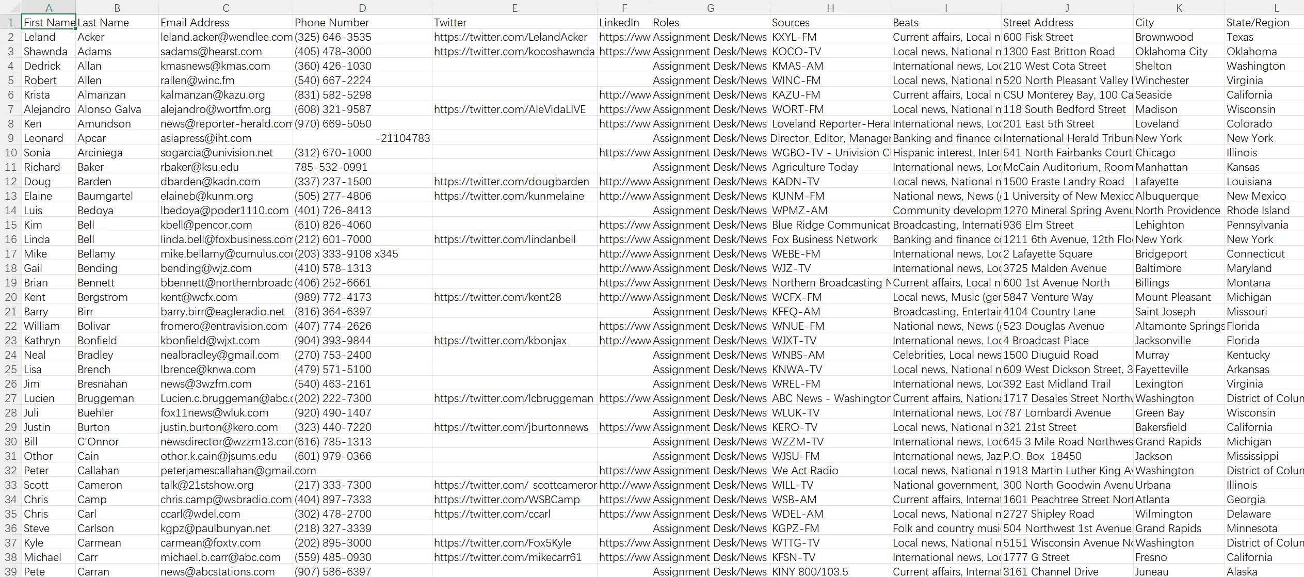Select the cell michael.b.carr@abc.com

226,557
